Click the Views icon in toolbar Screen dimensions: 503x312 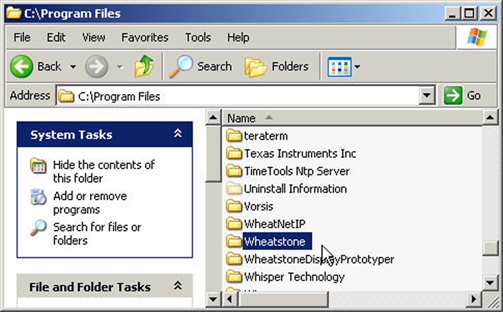339,67
